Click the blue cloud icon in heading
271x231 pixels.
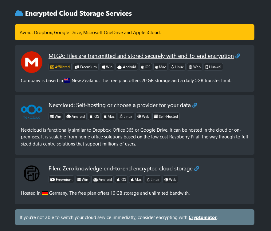click(x=19, y=13)
